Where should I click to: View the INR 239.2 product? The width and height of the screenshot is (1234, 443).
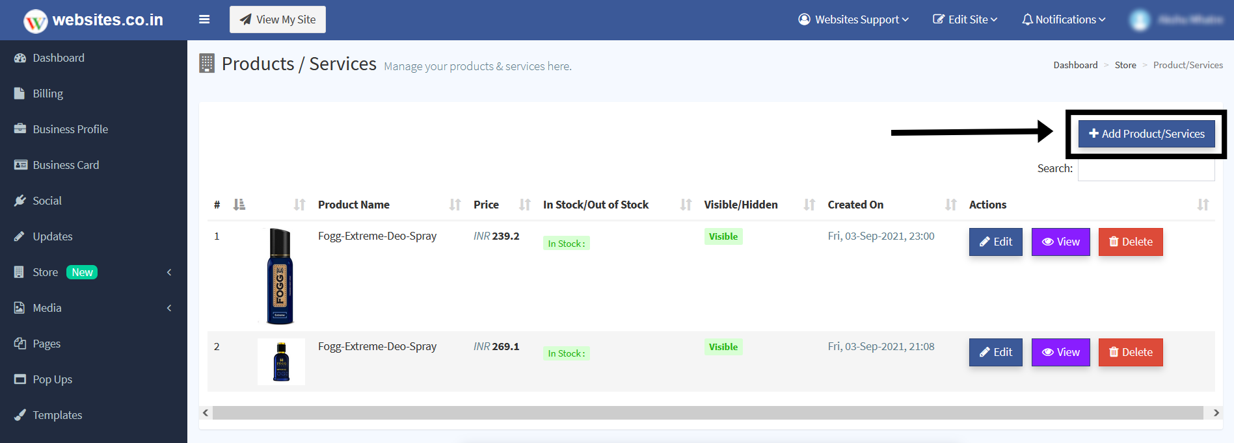tap(1061, 242)
